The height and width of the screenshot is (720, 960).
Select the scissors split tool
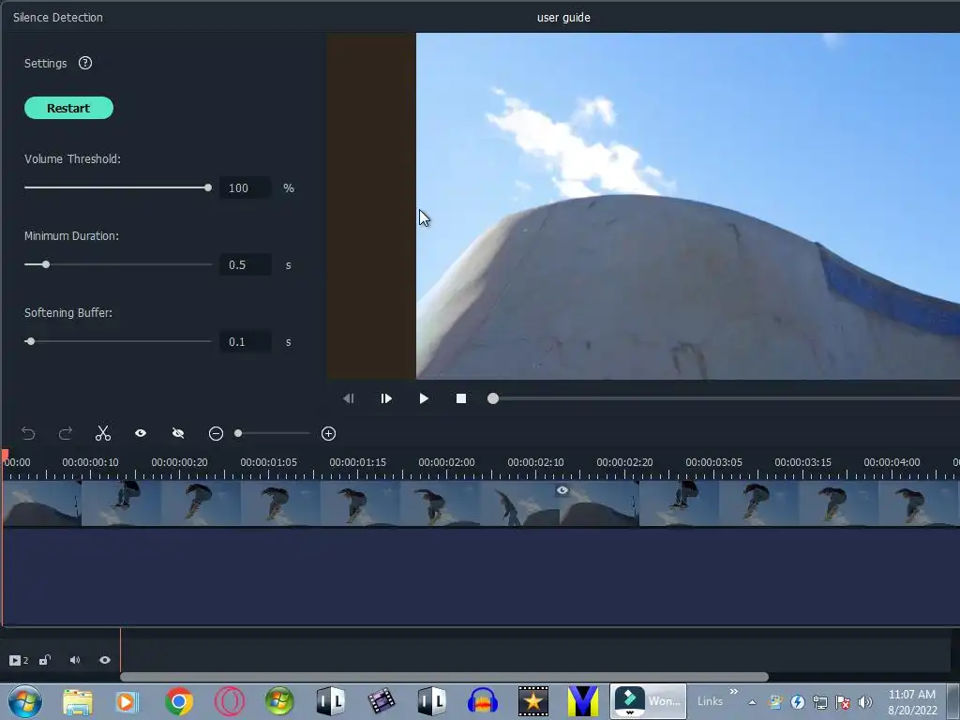pyautogui.click(x=103, y=433)
